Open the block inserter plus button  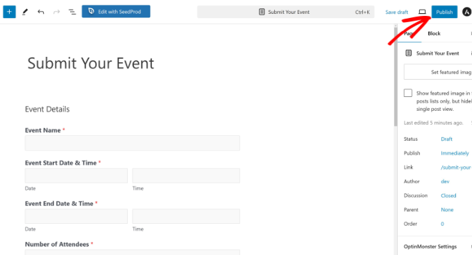[9, 12]
